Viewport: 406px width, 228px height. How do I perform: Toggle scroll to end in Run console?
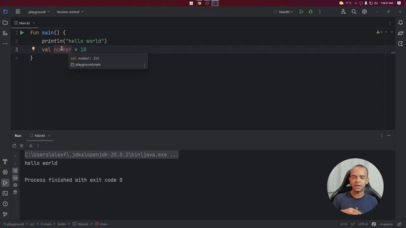pyautogui.click(x=15, y=178)
